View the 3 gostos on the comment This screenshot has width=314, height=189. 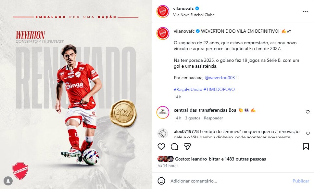(x=193, y=118)
